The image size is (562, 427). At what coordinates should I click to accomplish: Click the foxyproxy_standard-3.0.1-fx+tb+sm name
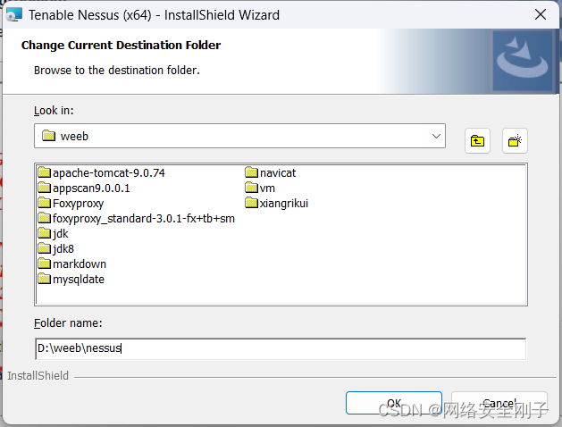point(144,219)
